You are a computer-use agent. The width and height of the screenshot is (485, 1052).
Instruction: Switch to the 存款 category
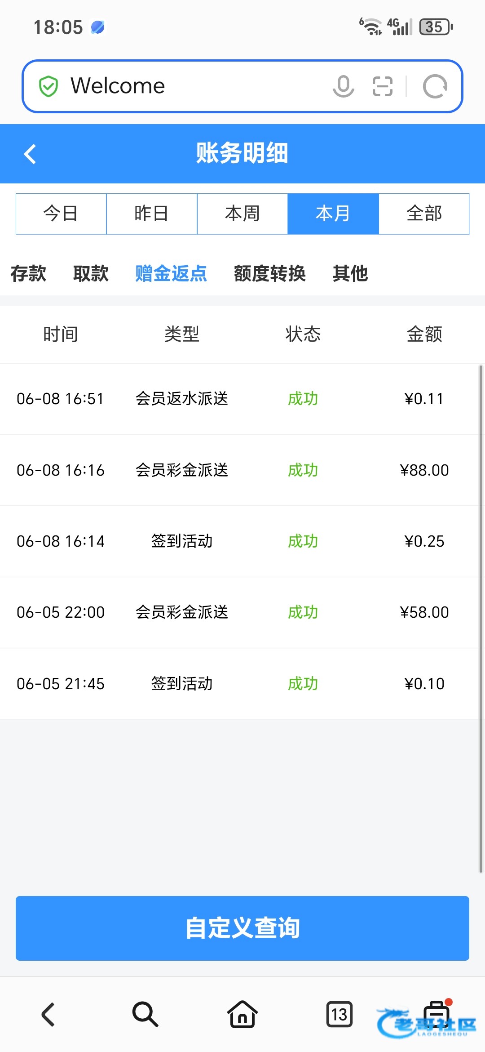coord(28,273)
